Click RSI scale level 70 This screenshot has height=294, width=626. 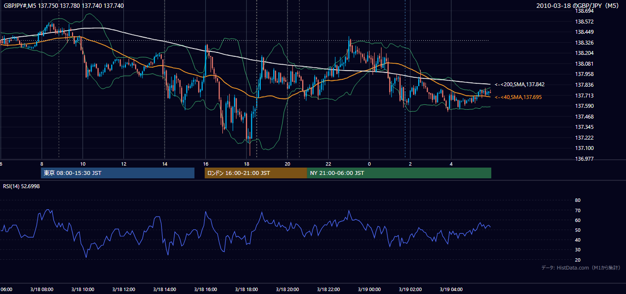pos(578,210)
